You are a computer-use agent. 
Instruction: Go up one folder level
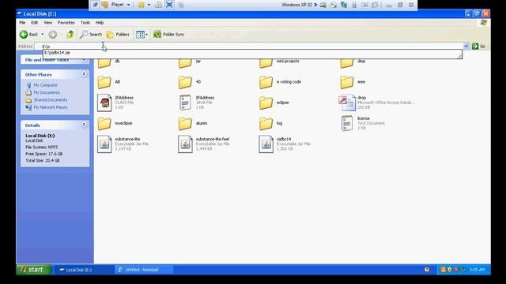pyautogui.click(x=70, y=34)
